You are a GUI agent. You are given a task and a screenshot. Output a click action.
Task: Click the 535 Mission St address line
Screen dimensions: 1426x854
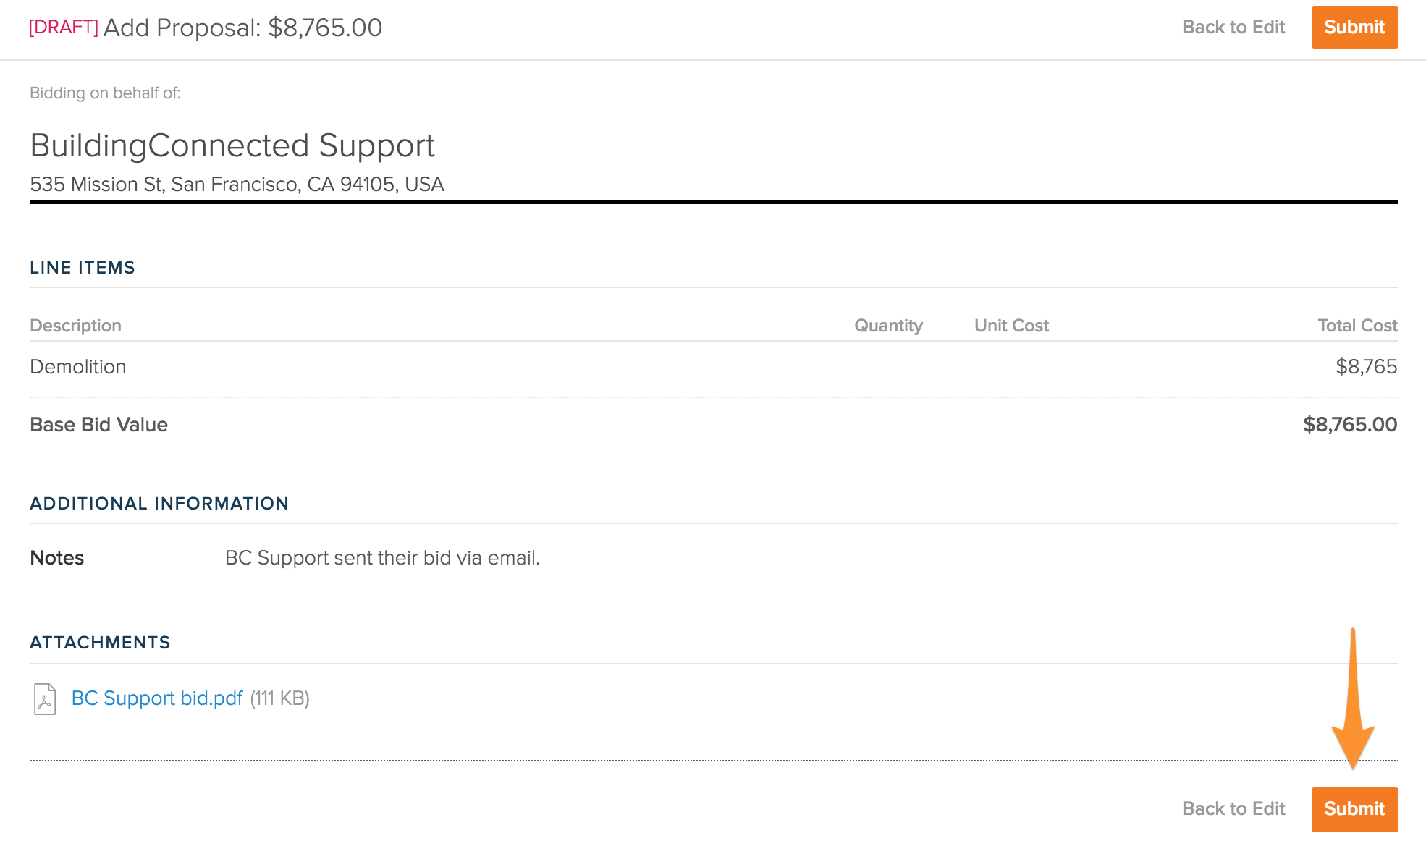(237, 185)
